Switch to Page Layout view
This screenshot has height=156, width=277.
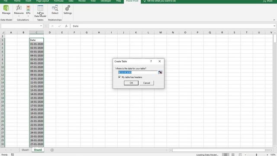click(x=233, y=155)
